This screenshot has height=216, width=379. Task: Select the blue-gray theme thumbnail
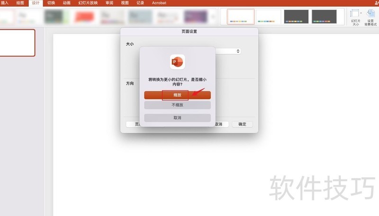140,17
